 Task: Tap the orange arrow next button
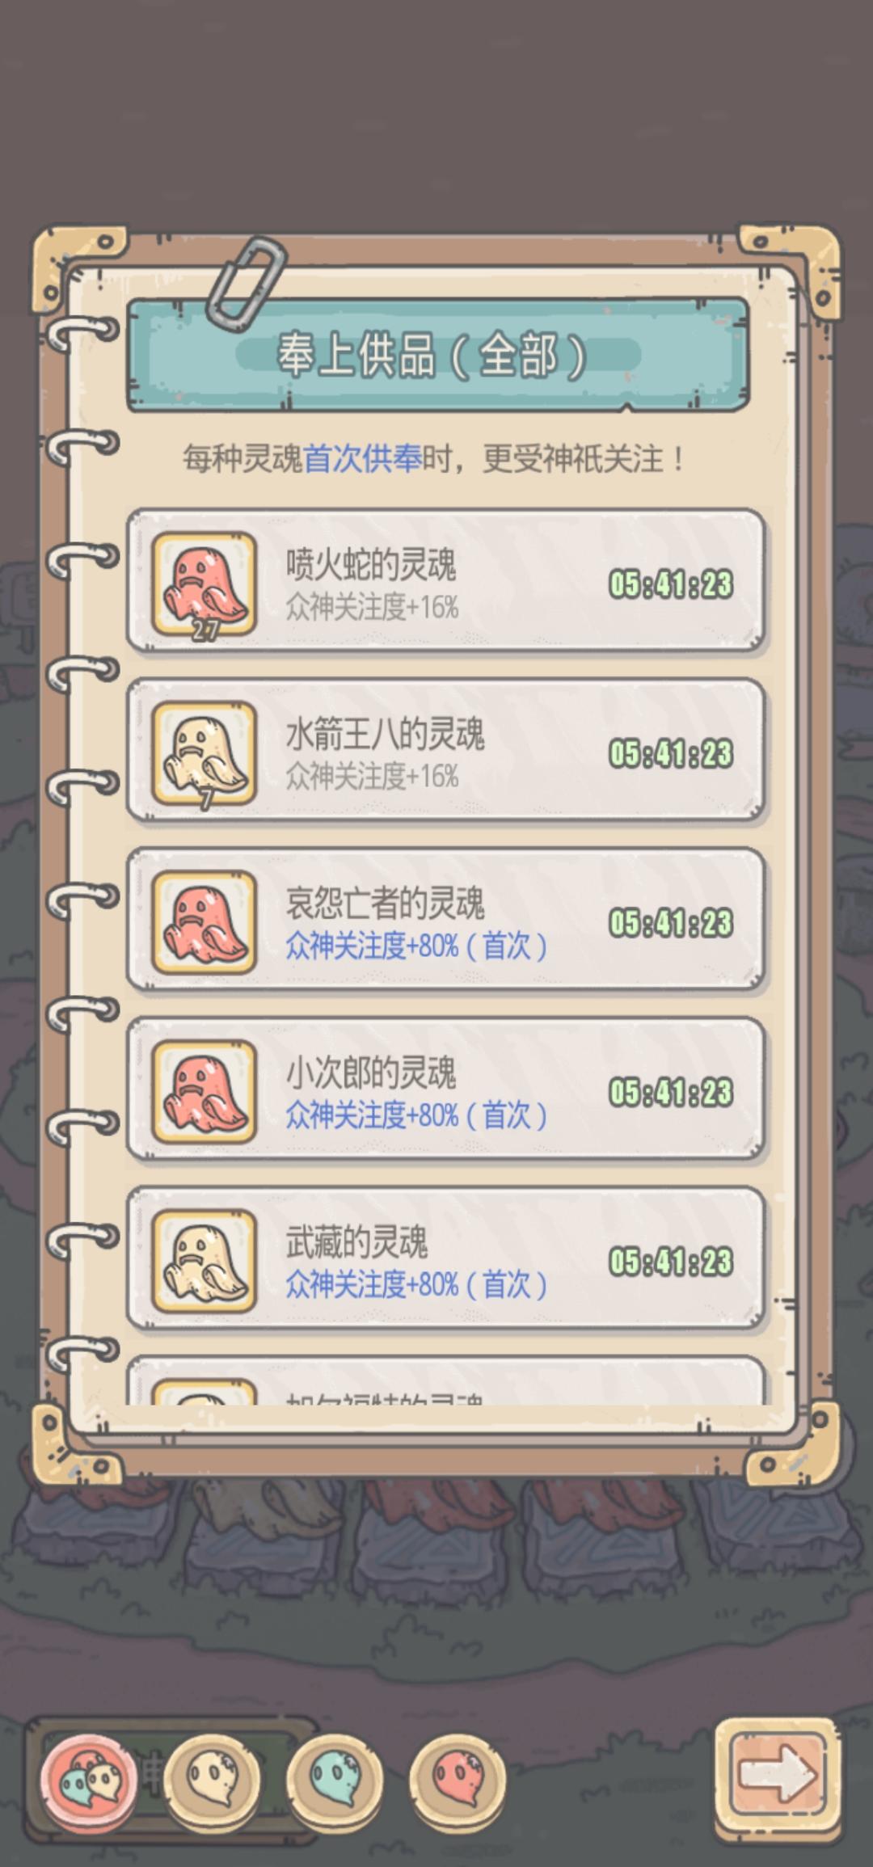pyautogui.click(x=778, y=1776)
